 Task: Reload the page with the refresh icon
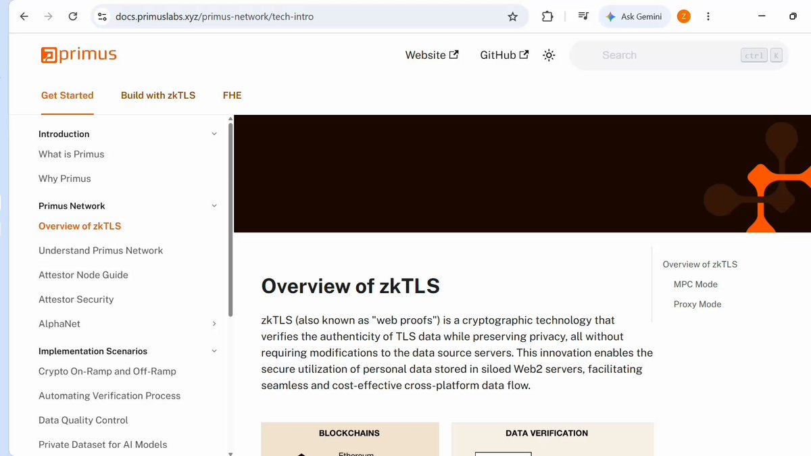[73, 17]
